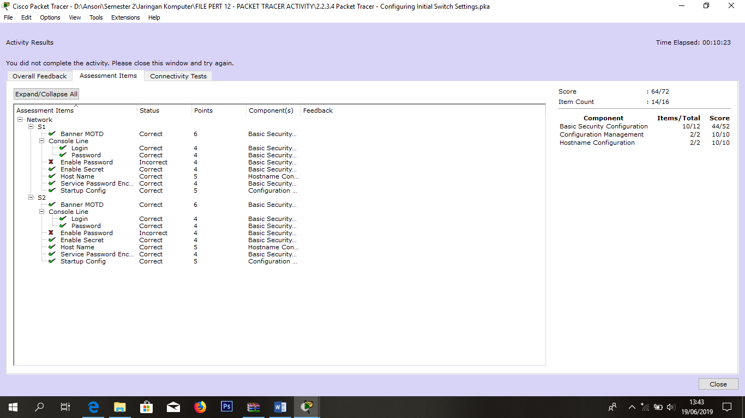The height and width of the screenshot is (418, 745).
Task: Open WinRAR from the taskbar
Action: pos(254,407)
